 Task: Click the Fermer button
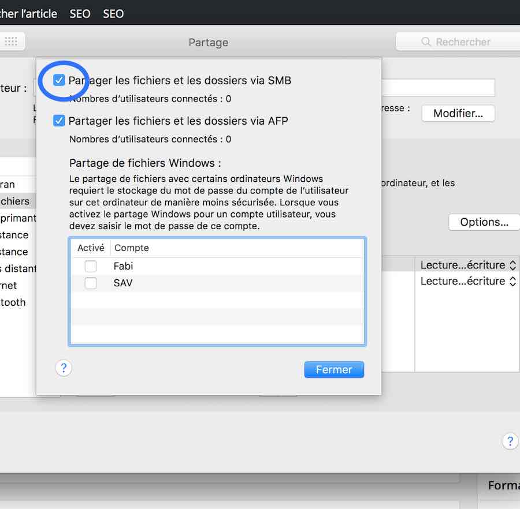(x=334, y=369)
